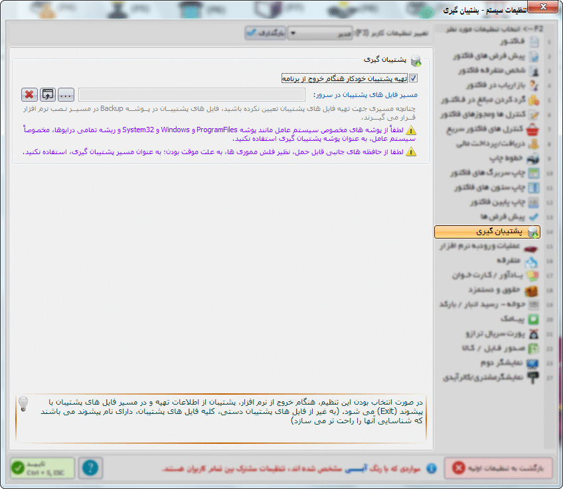Switch to یادآور / کارت خوان settings
Image resolution: width=563 pixels, height=489 pixels.
(x=495, y=276)
